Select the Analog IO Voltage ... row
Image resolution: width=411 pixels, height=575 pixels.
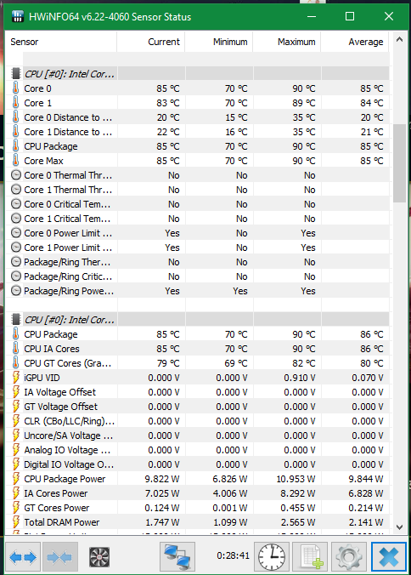click(198, 450)
